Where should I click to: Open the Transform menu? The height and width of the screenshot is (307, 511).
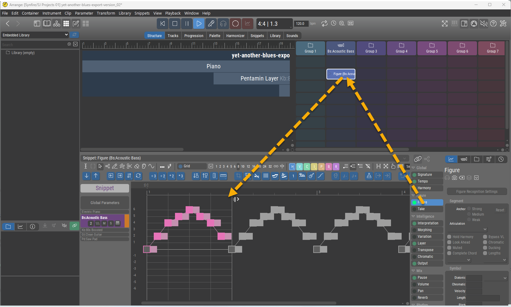pyautogui.click(x=106, y=13)
